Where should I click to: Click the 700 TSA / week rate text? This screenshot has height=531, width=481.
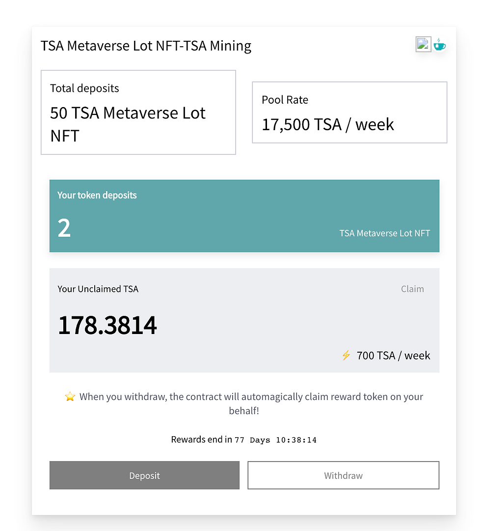click(393, 356)
